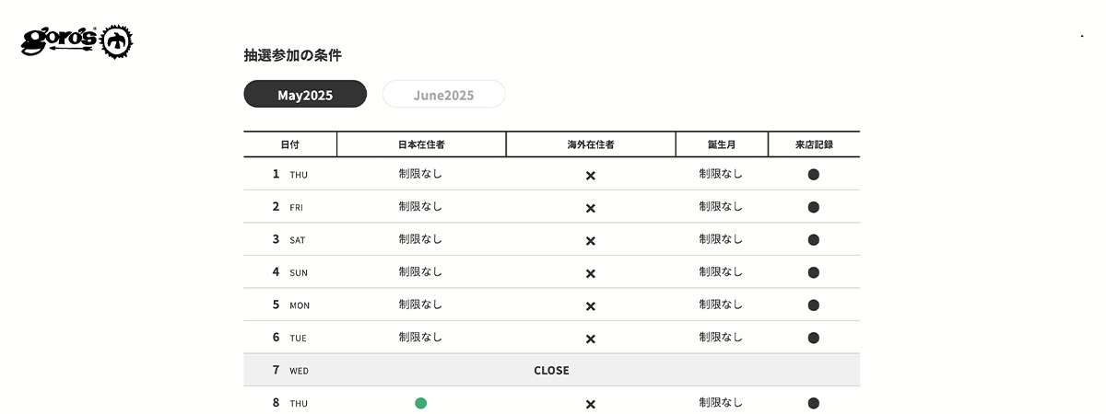1106x414 pixels.
Task: Click the black dot in May 4 SUN row
Action: 813,272
